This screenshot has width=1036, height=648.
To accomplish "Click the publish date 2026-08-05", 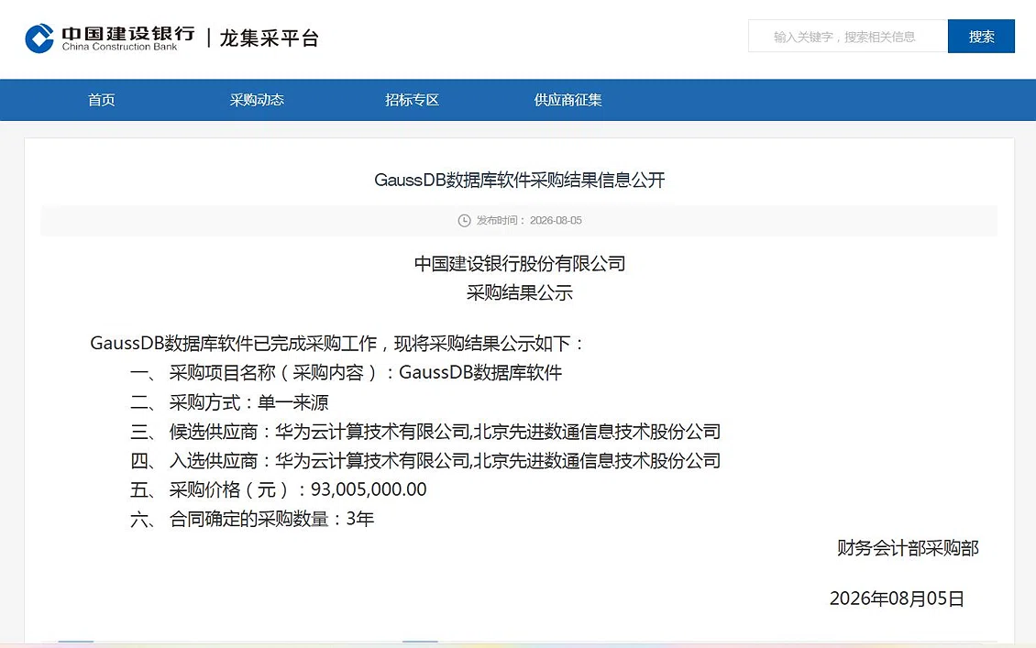I will pos(556,221).
